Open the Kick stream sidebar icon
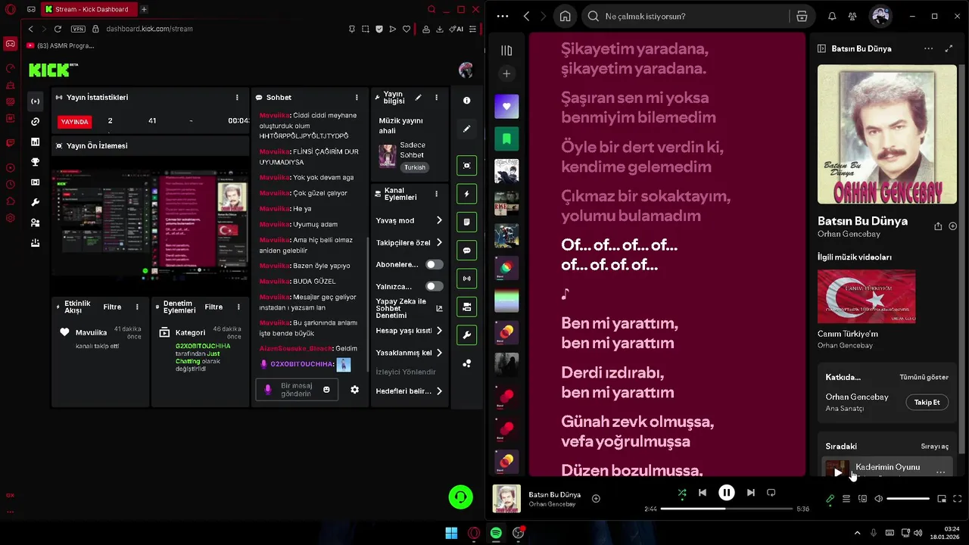Viewport: 969px width, 545px height. click(35, 101)
